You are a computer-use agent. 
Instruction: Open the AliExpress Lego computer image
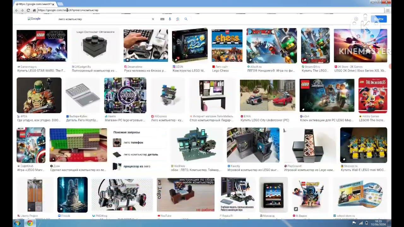(168, 95)
